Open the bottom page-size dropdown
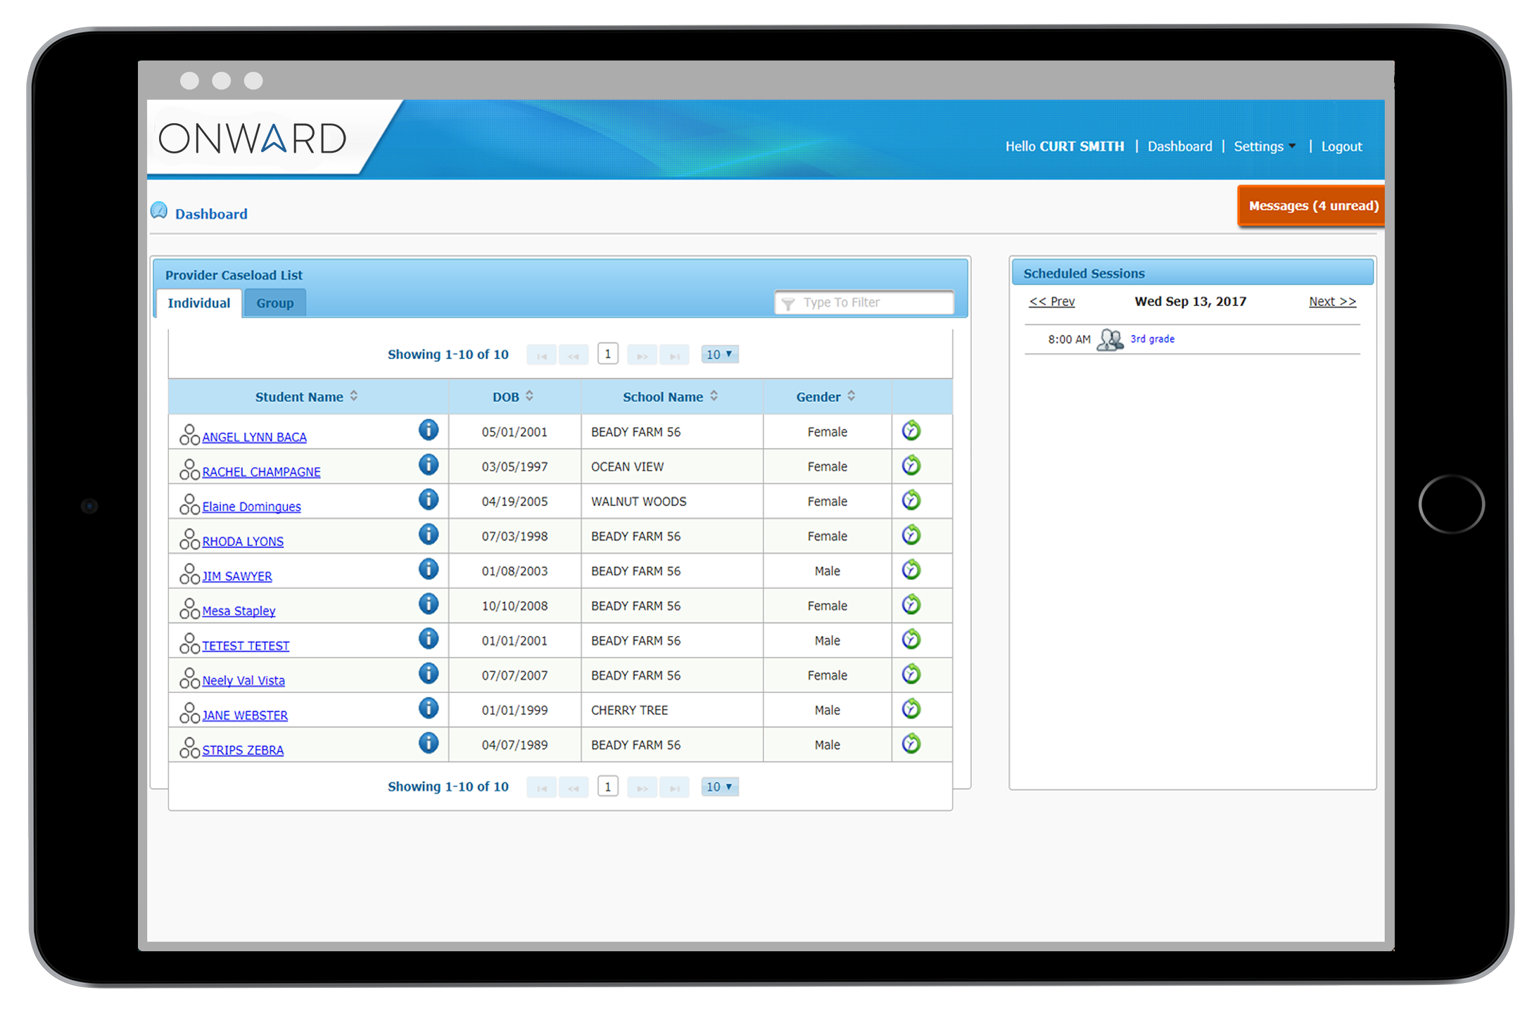This screenshot has width=1539, height=1016. point(719,787)
